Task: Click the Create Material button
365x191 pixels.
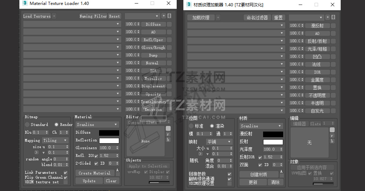Action: [x=95, y=173]
